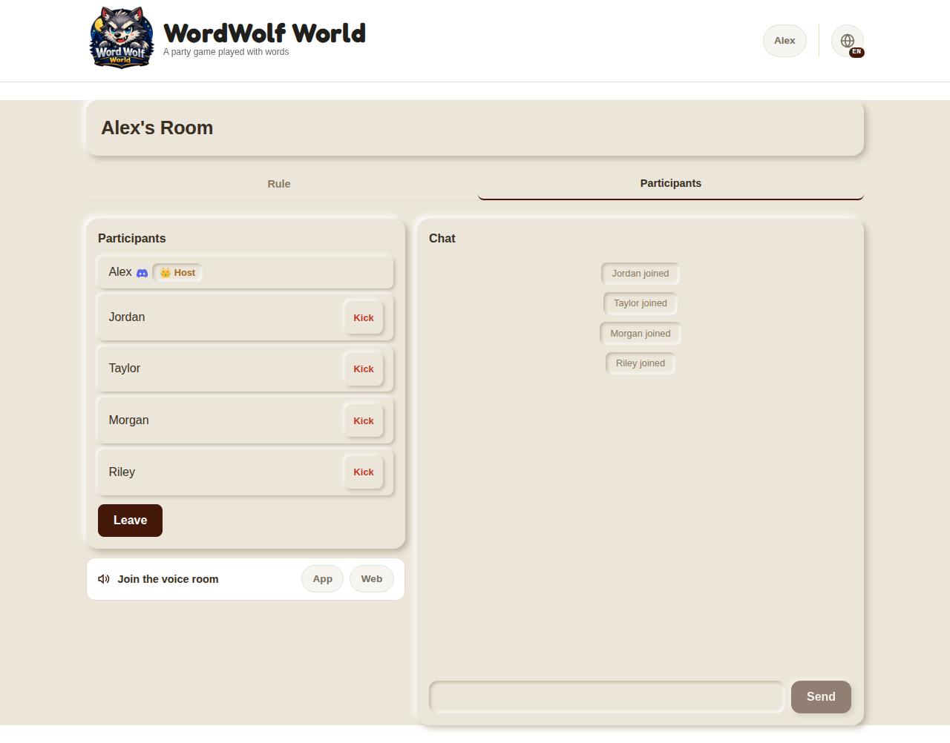Open the Alex profile button
Viewport: 950px width, 743px height.
[x=784, y=41]
